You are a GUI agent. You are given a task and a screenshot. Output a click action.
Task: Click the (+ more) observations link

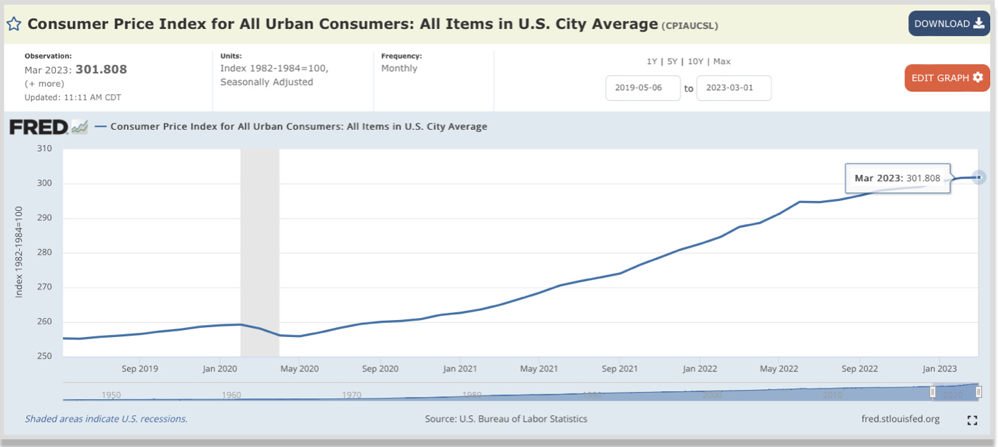pos(44,83)
